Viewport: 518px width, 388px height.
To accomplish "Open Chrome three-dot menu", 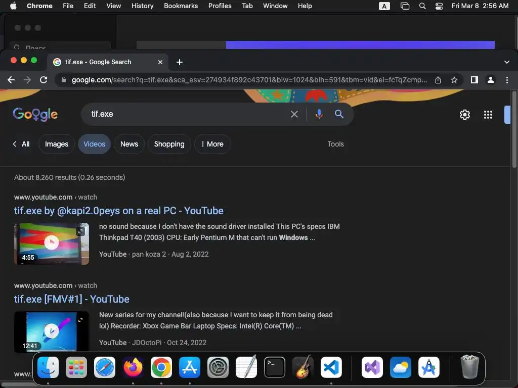I will (x=507, y=80).
